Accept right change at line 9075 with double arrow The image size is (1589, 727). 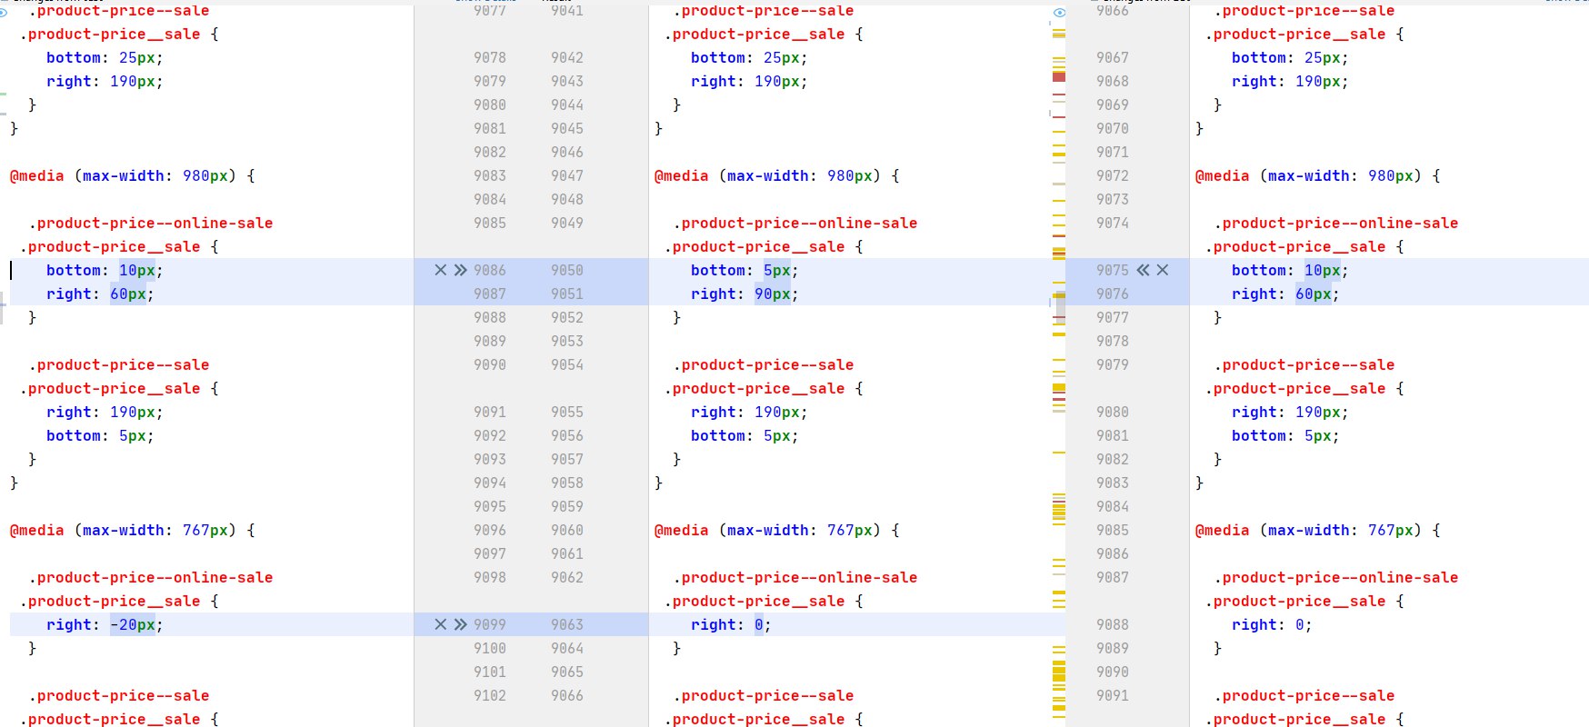coord(1144,270)
